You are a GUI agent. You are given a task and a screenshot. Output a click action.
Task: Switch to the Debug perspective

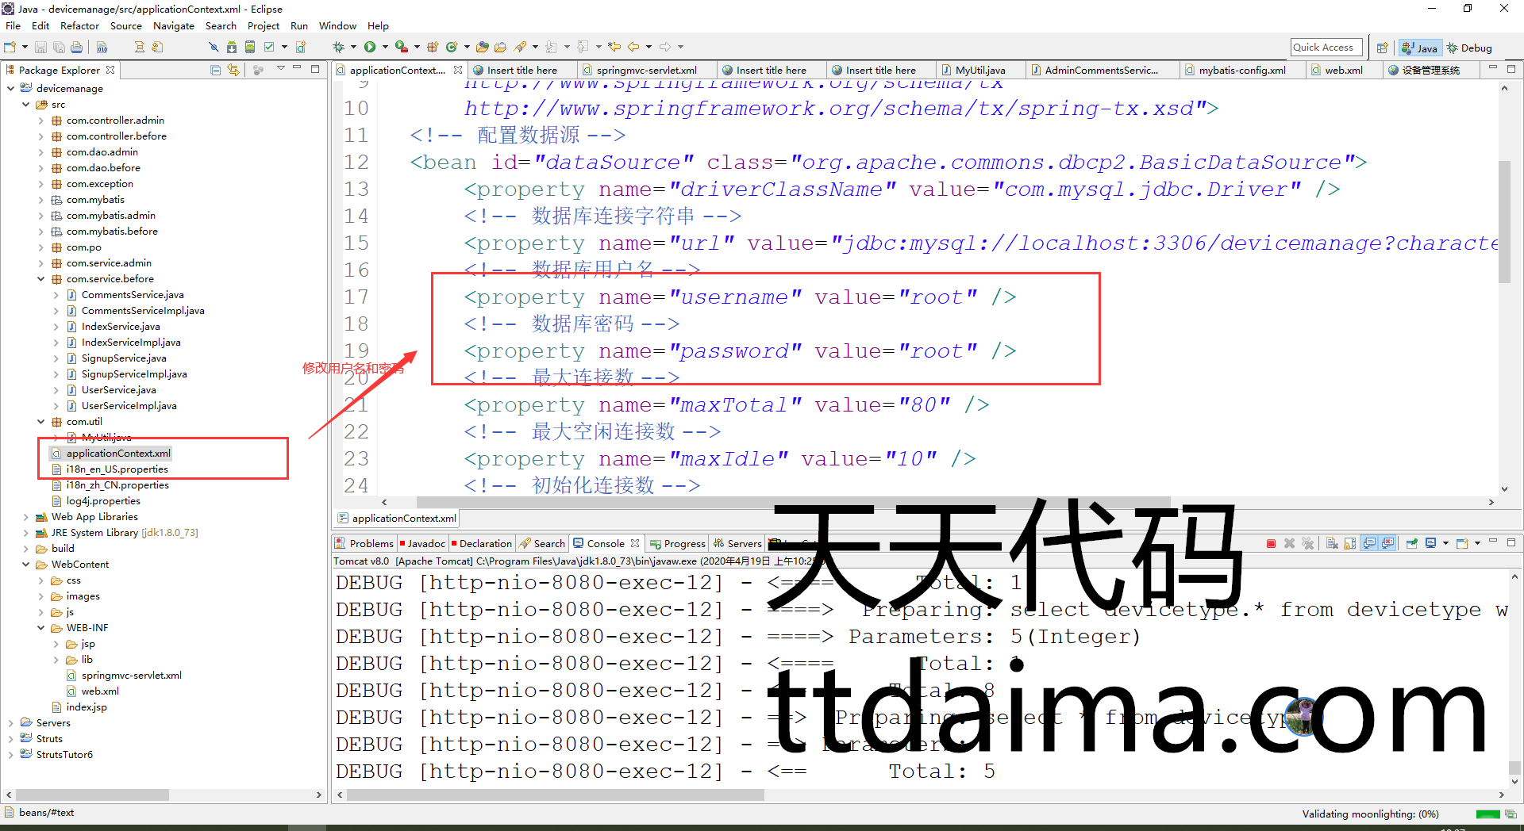pos(1469,48)
